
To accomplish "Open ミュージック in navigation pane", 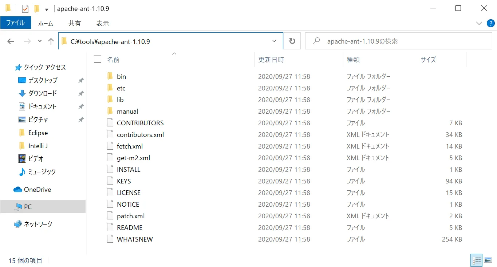I will [37, 172].
